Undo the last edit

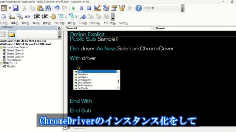click(x=57, y=8)
